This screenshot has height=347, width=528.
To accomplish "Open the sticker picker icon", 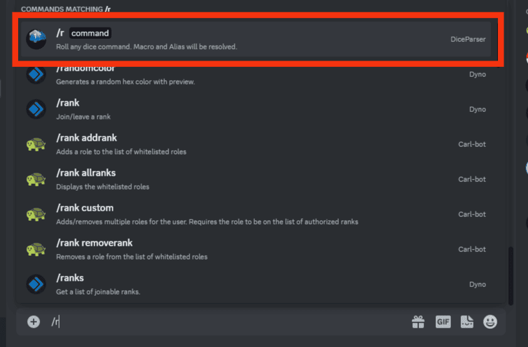I will 467,322.
